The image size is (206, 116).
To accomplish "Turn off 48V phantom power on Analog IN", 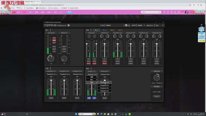I will click(54, 40).
